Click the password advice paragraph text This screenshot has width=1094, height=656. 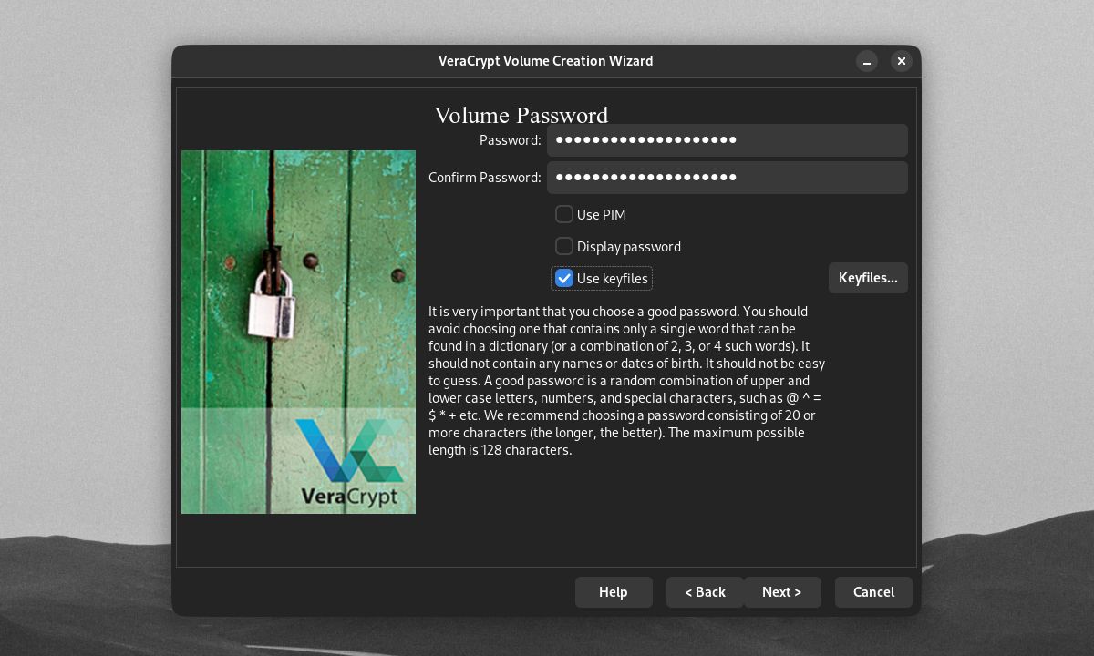pos(627,381)
